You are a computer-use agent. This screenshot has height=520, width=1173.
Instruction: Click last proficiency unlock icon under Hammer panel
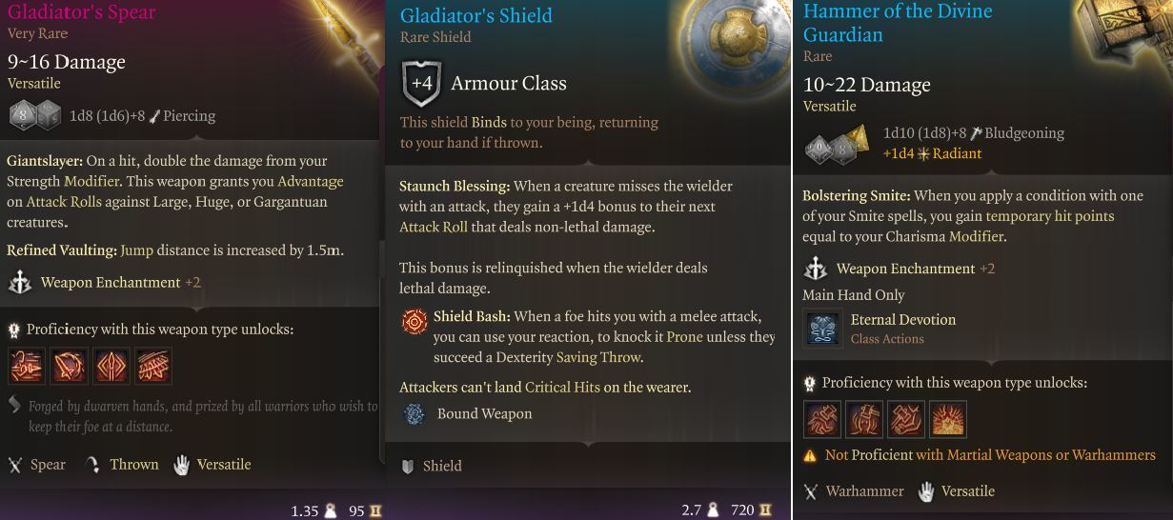[x=948, y=419]
